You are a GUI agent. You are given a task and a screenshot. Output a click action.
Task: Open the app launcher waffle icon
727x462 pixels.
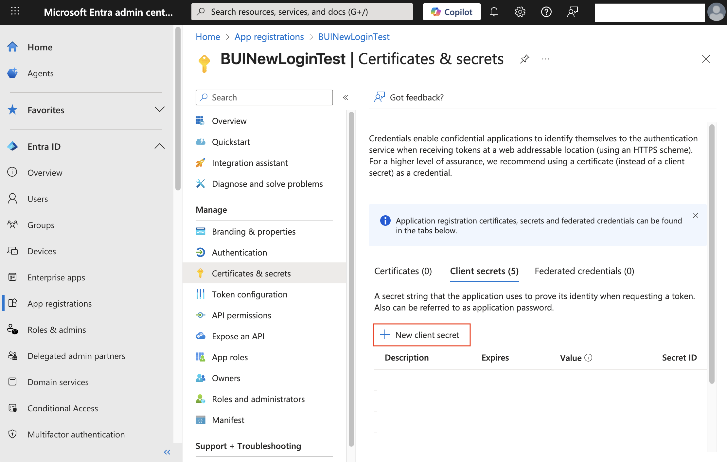[14, 11]
